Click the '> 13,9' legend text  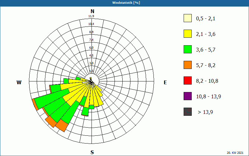click(205, 112)
